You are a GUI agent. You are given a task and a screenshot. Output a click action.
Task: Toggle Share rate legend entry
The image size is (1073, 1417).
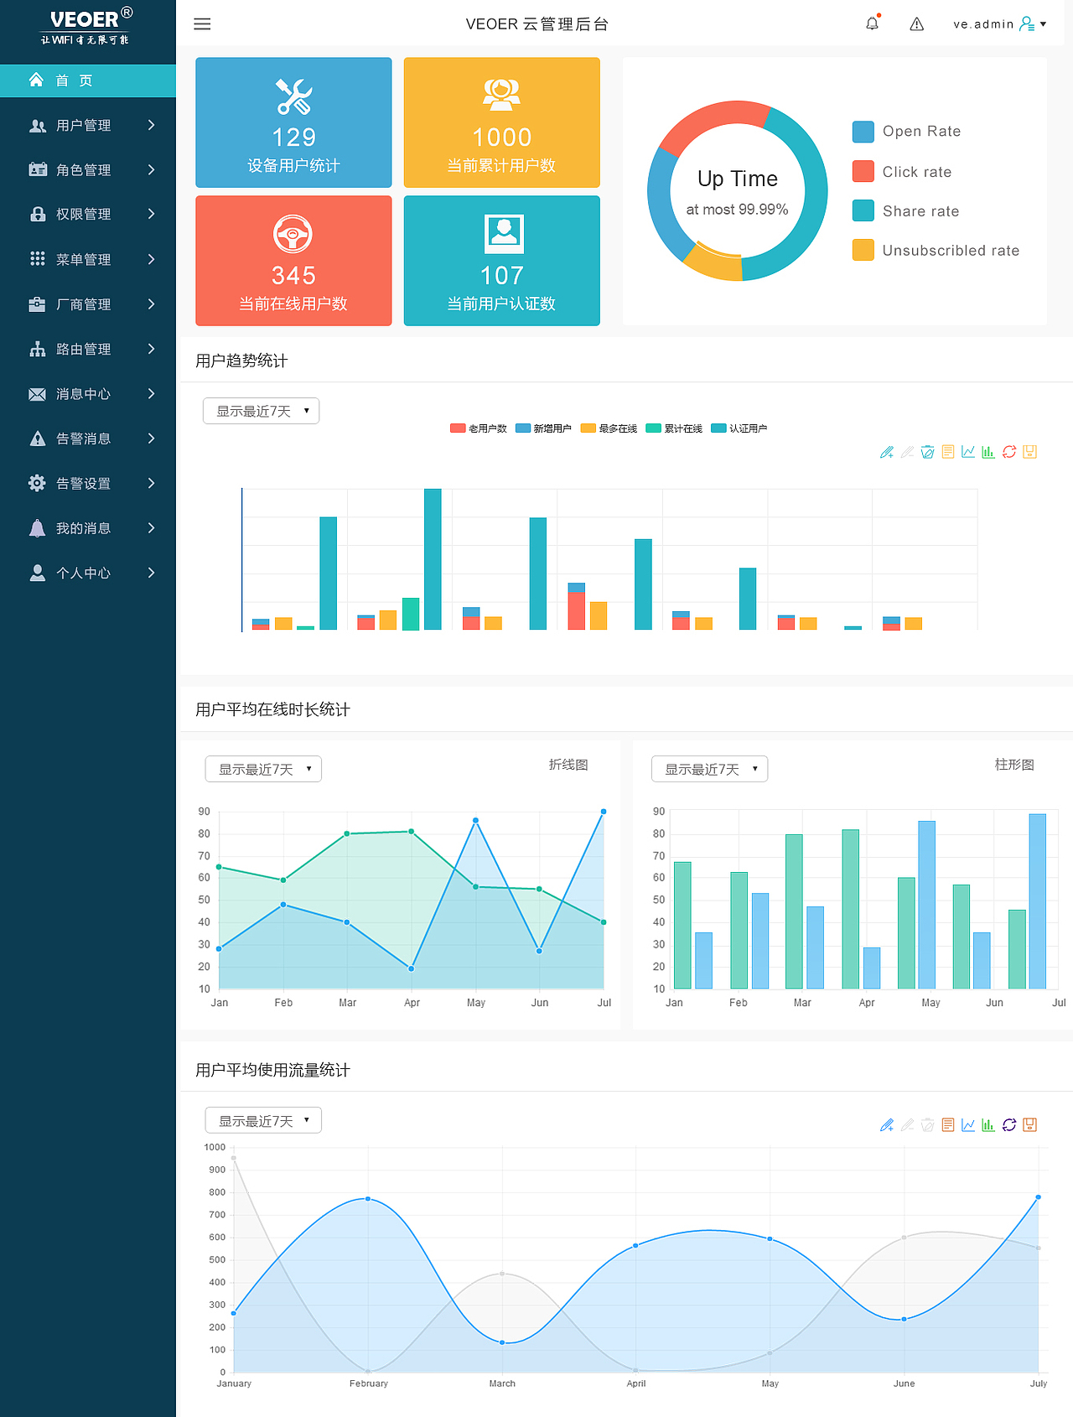click(906, 210)
